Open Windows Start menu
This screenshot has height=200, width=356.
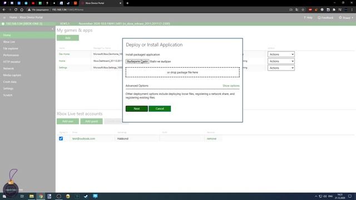(x=4, y=196)
